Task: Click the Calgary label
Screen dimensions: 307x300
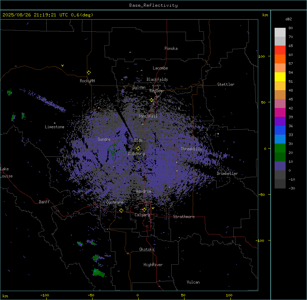Action: click(142, 215)
